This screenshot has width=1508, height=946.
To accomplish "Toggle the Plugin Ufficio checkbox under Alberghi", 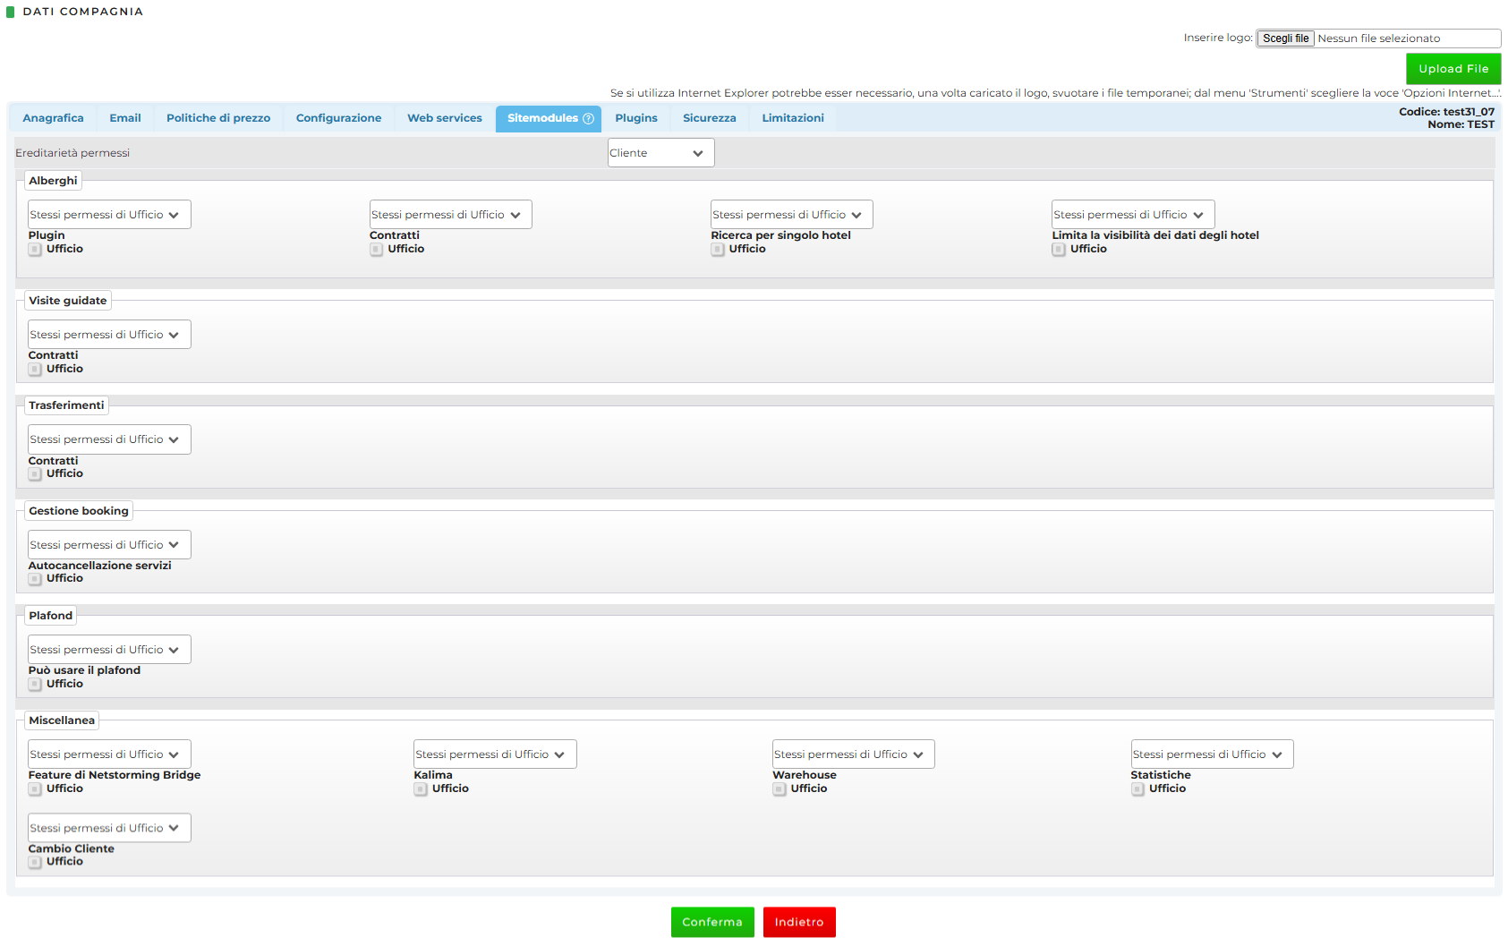I will 35,250.
